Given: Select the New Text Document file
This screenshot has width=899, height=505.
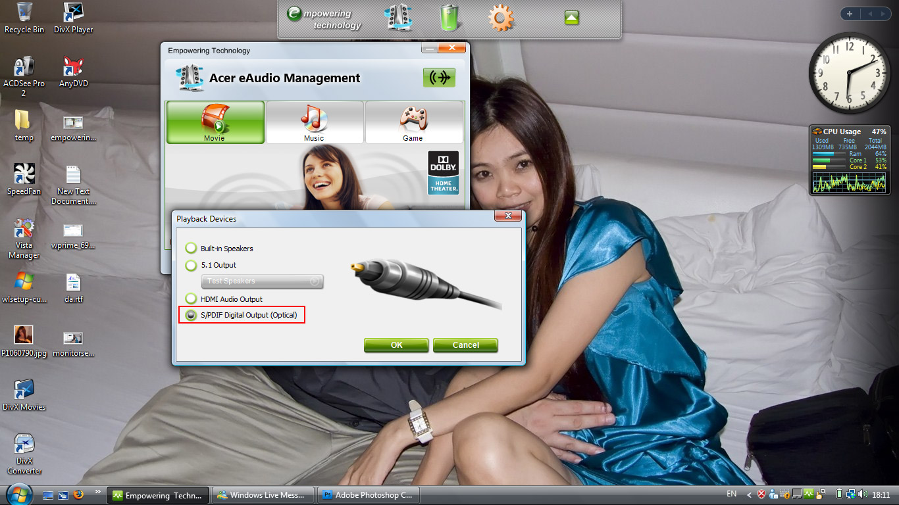Looking at the screenshot, I should [x=73, y=185].
